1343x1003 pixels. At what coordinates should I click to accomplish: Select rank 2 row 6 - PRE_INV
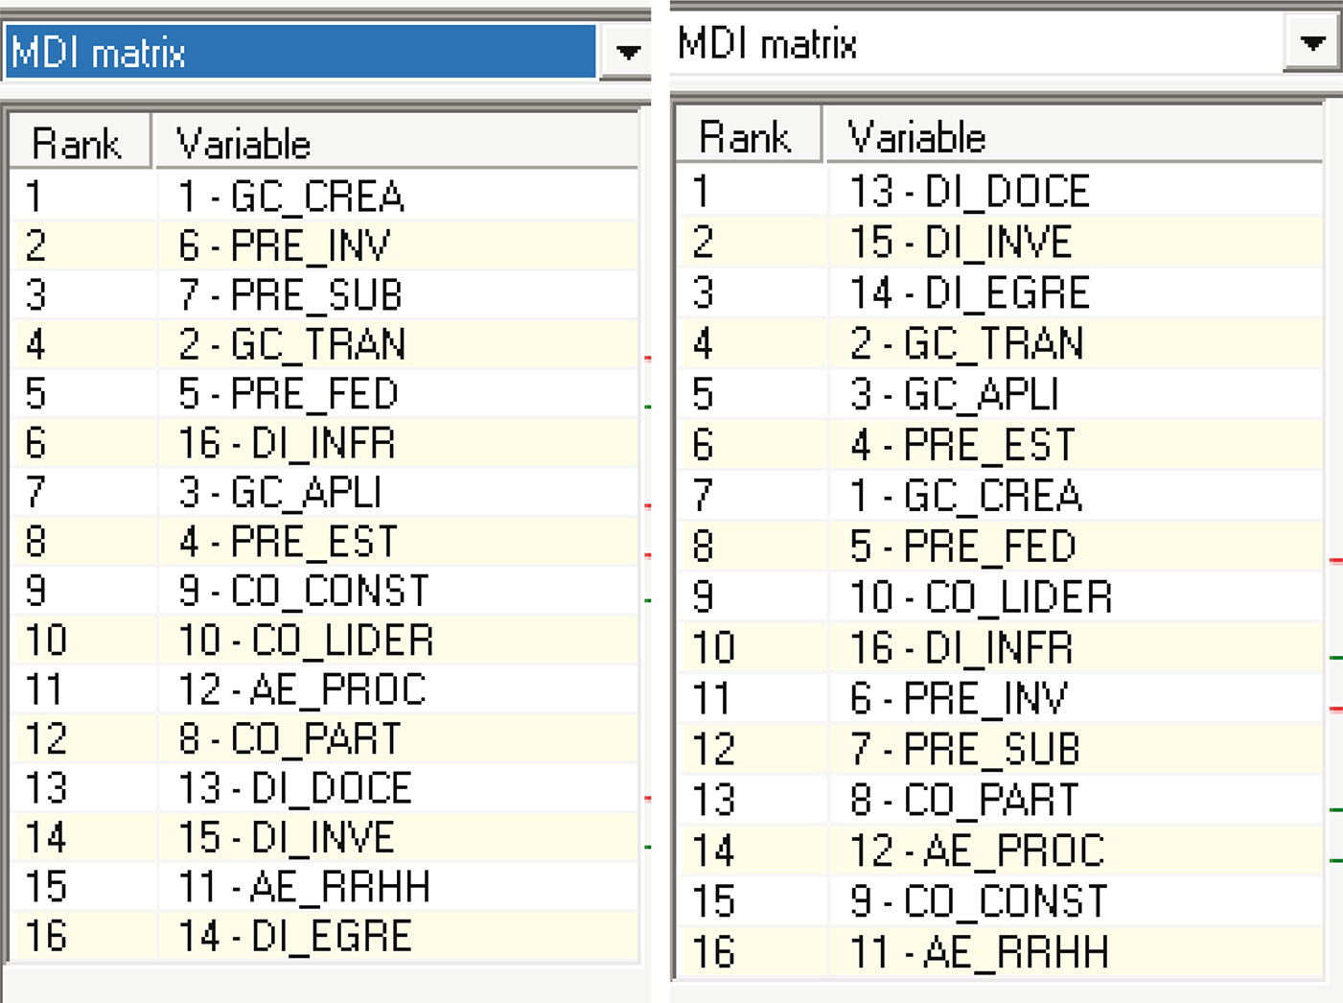tap(324, 245)
